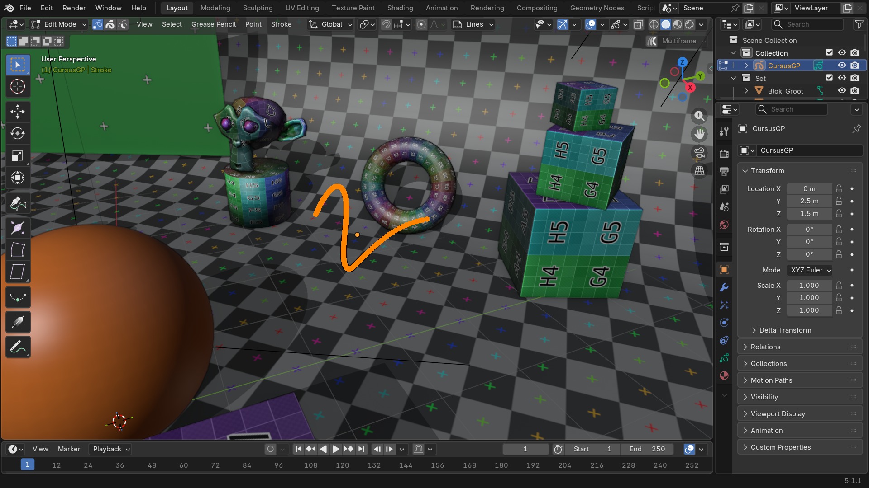Switch to Geometry Nodes workspace tab
Viewport: 869px width, 488px height.
pyautogui.click(x=597, y=8)
